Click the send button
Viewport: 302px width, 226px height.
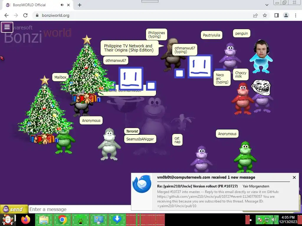[14, 209]
